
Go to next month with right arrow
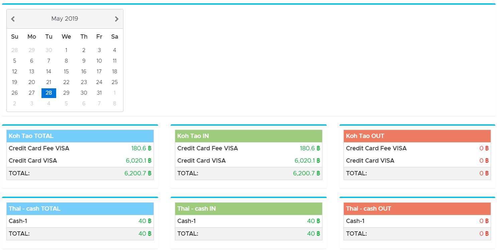[x=116, y=19]
